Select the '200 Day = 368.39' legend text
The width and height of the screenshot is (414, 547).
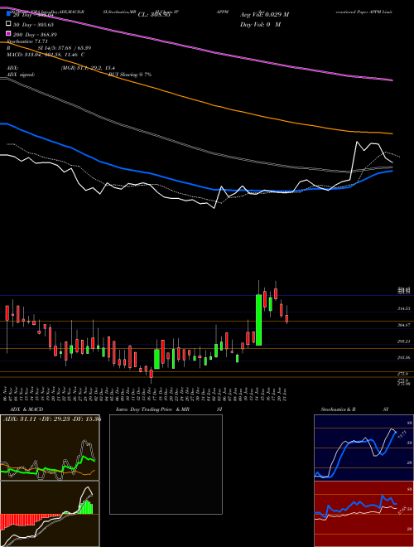pyautogui.click(x=36, y=35)
